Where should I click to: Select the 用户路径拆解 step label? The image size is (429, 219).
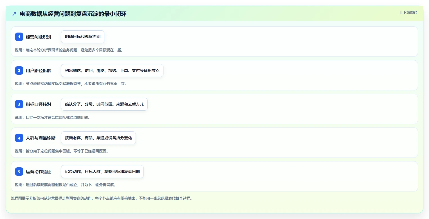tap(39, 70)
